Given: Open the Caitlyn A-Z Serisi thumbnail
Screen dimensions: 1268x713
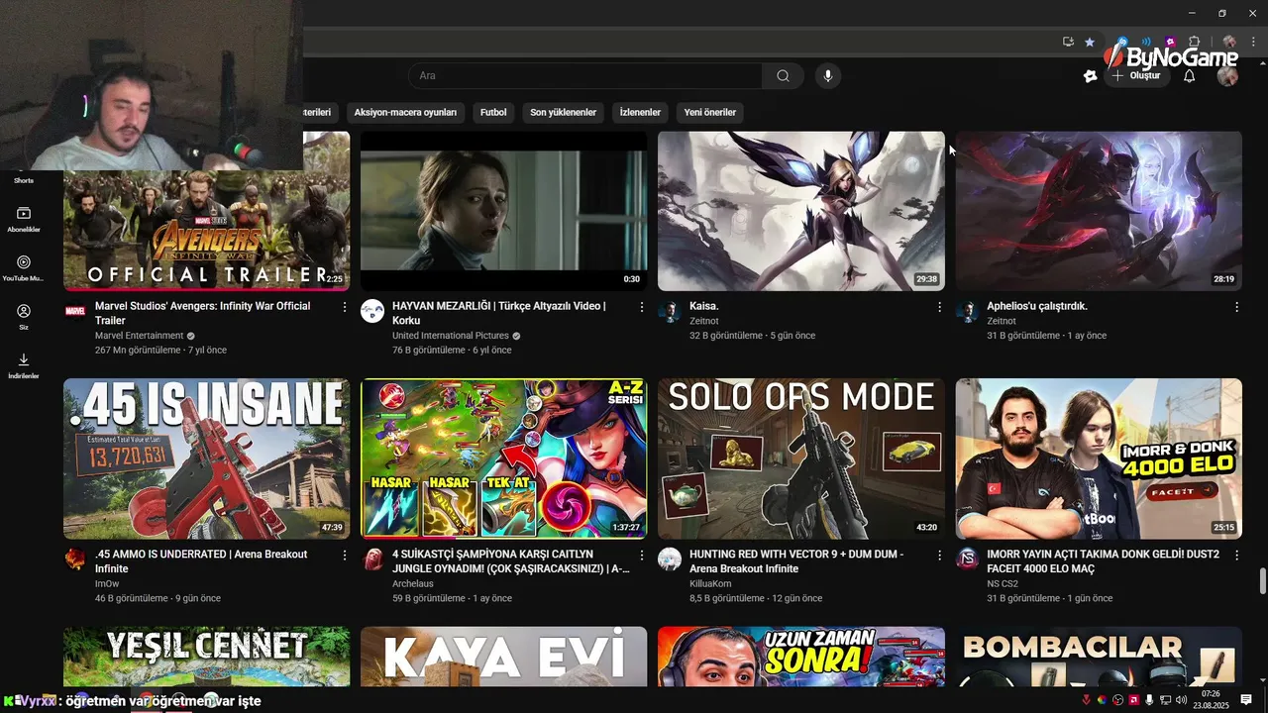Looking at the screenshot, I should [504, 458].
